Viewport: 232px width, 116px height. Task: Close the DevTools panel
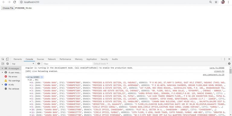coord(229,59)
